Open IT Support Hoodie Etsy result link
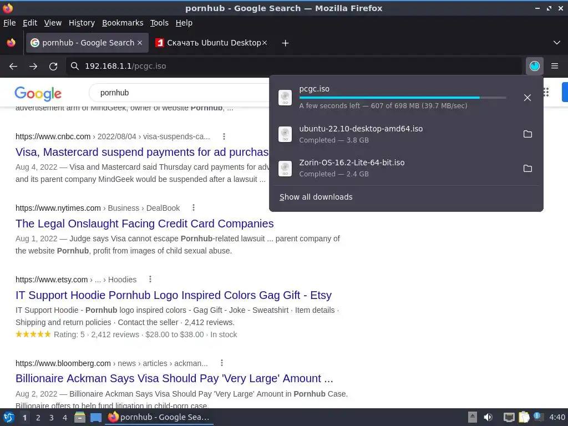 pos(174,295)
